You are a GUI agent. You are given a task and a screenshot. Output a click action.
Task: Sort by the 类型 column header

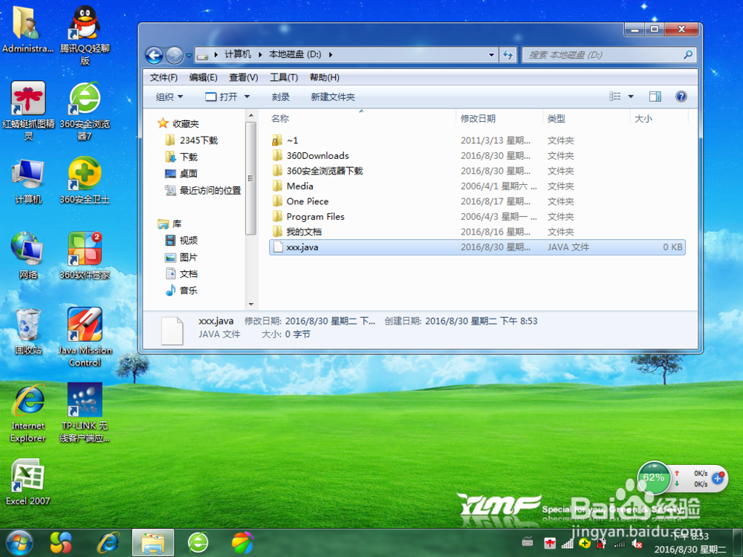(557, 118)
